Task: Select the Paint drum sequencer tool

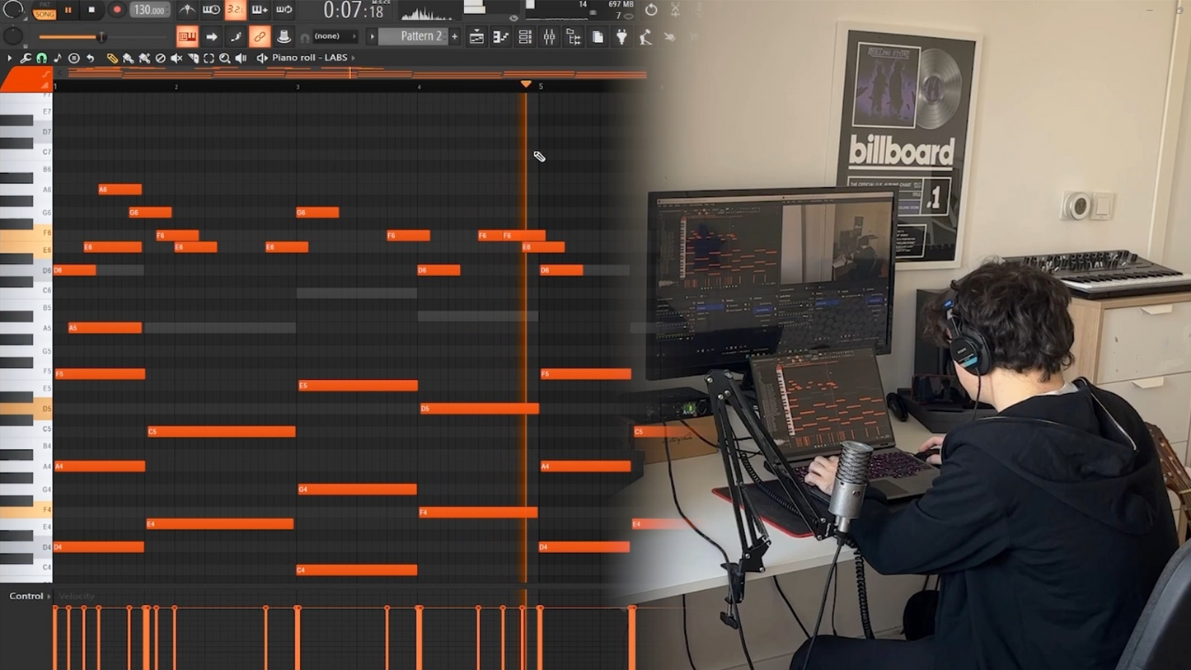Action: pyautogui.click(x=144, y=59)
